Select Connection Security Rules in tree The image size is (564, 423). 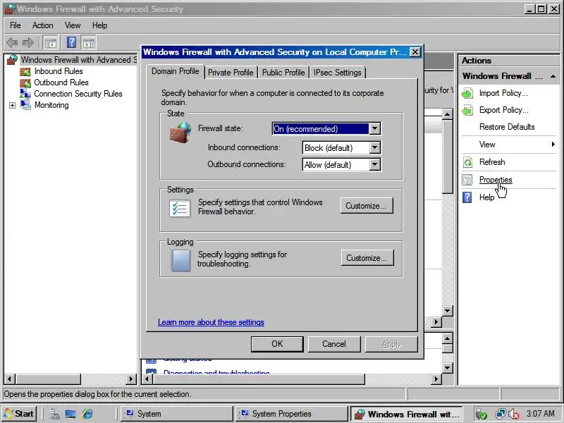[78, 94]
